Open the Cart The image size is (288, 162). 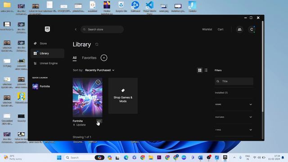coord(220,29)
